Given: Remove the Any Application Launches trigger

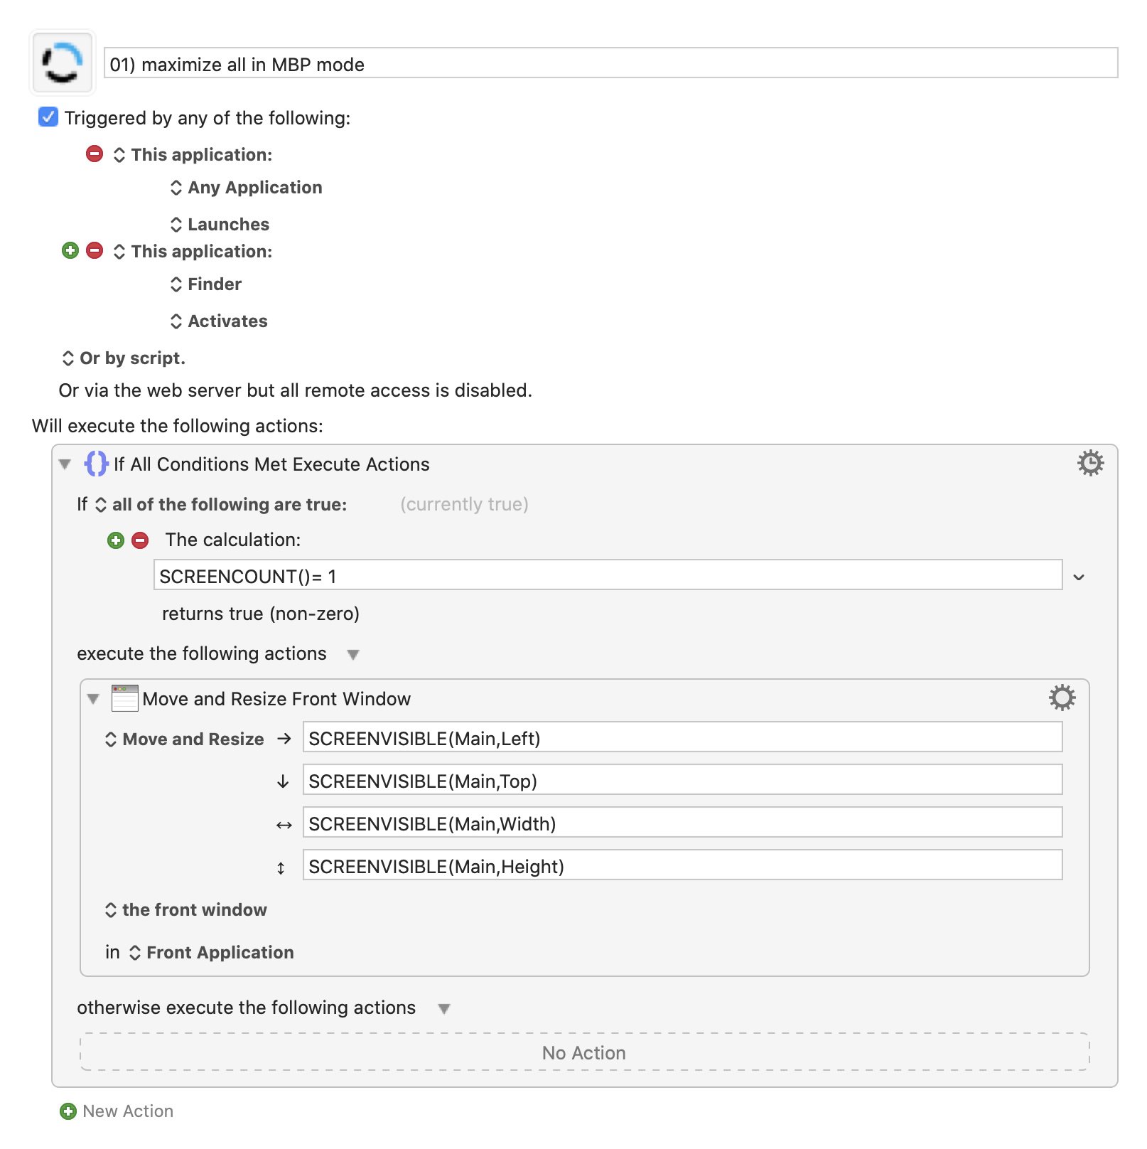Looking at the screenshot, I should (x=95, y=154).
